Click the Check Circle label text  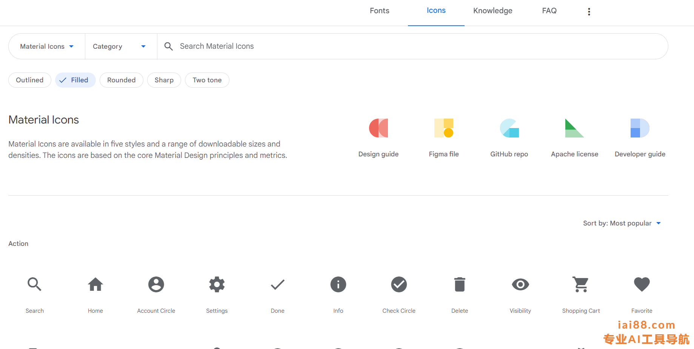coord(399,311)
